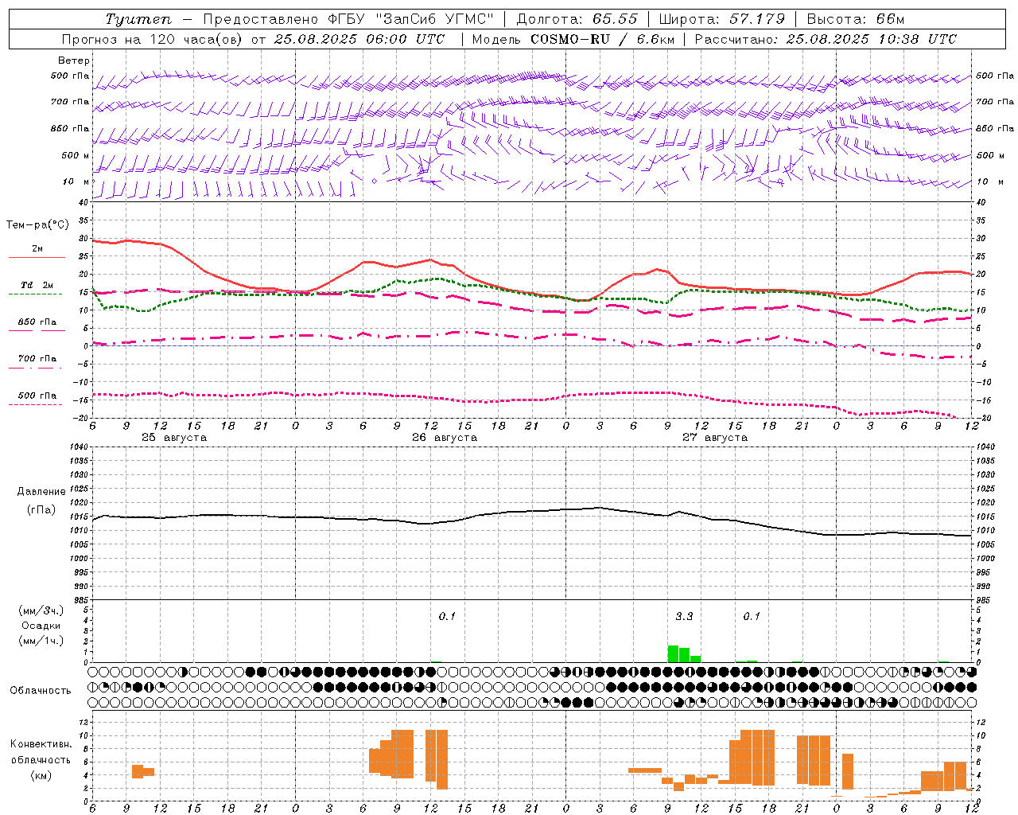
Task: Click the forecast start 25.08.2025 06:00 UTC
Action: (359, 39)
